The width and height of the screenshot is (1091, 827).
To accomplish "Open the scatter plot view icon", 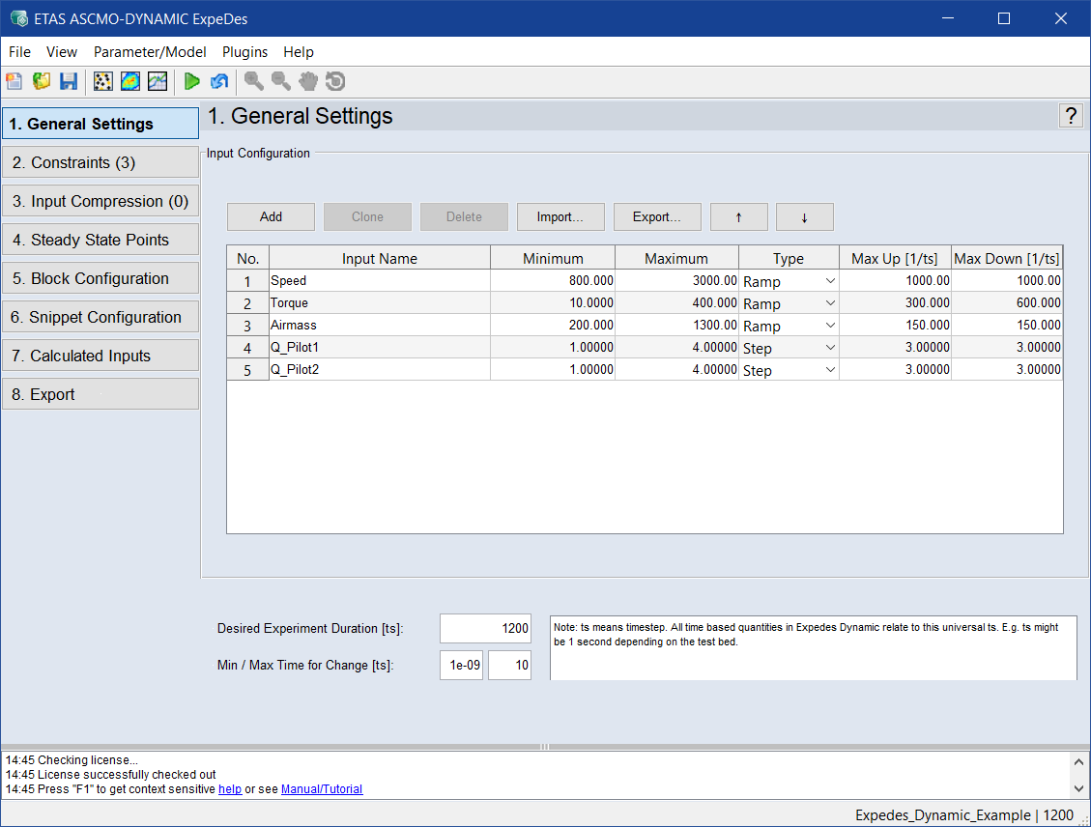I will click(102, 82).
